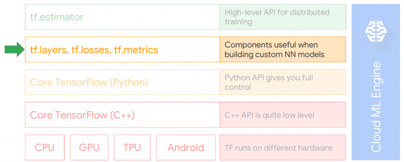This screenshot has width=404, height=162.
Task: Select the GPU hardware box
Action: (x=89, y=147)
